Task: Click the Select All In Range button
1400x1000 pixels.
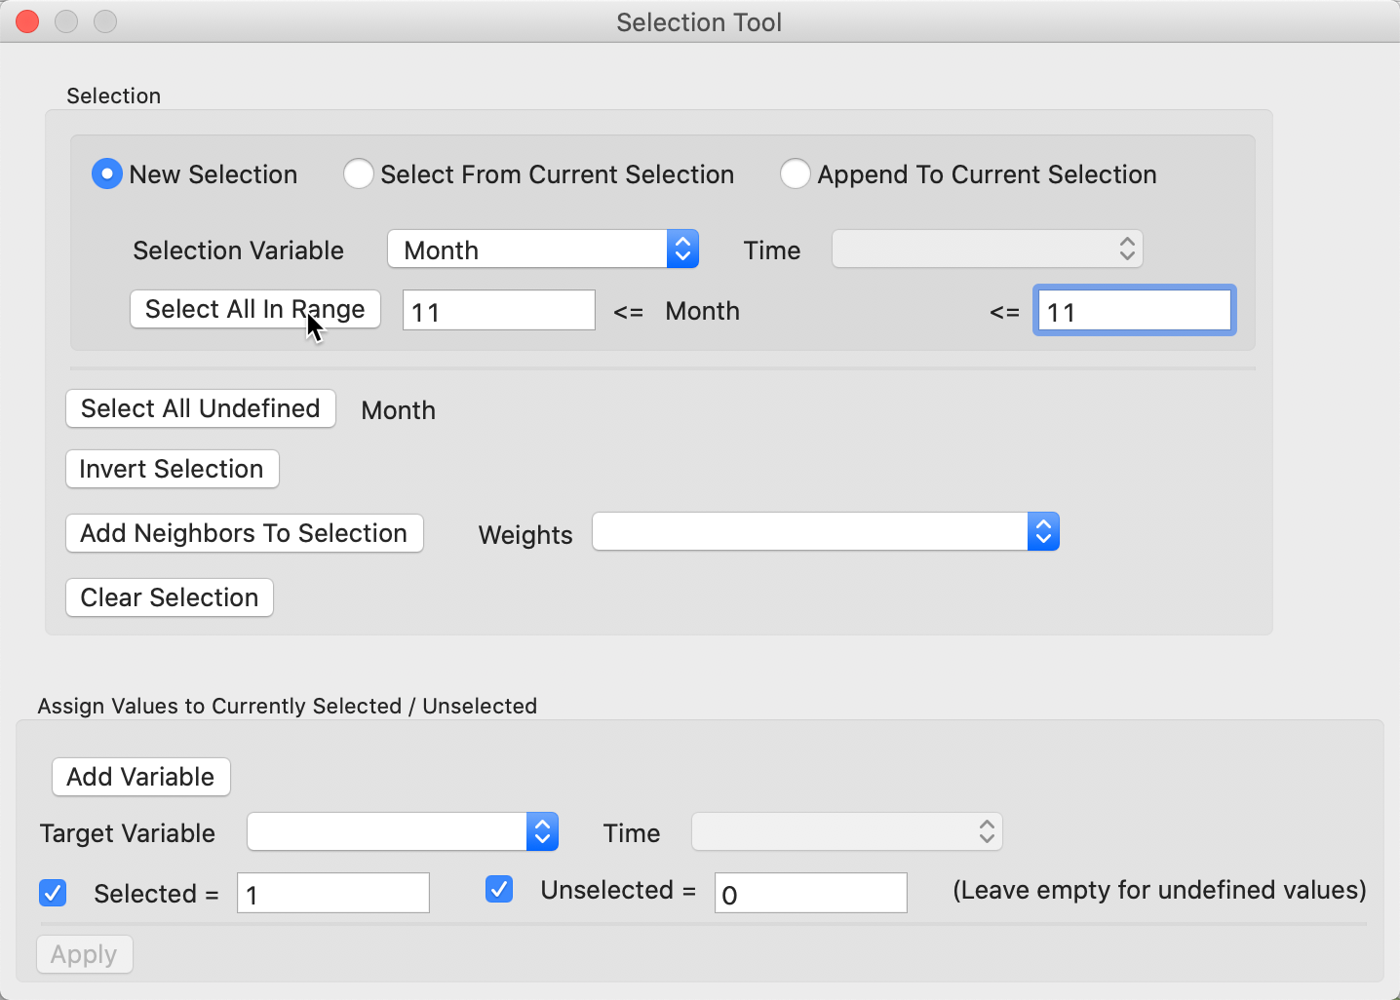Action: click(255, 309)
